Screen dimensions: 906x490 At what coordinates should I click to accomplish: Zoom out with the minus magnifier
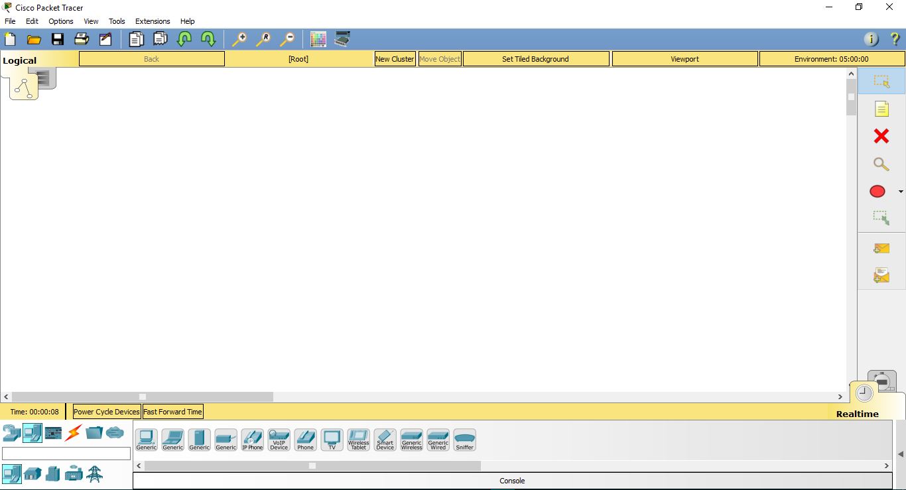click(x=287, y=39)
